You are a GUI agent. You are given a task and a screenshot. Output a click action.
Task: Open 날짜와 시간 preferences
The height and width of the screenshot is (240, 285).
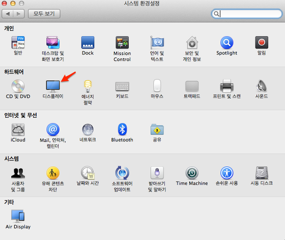click(x=88, y=173)
